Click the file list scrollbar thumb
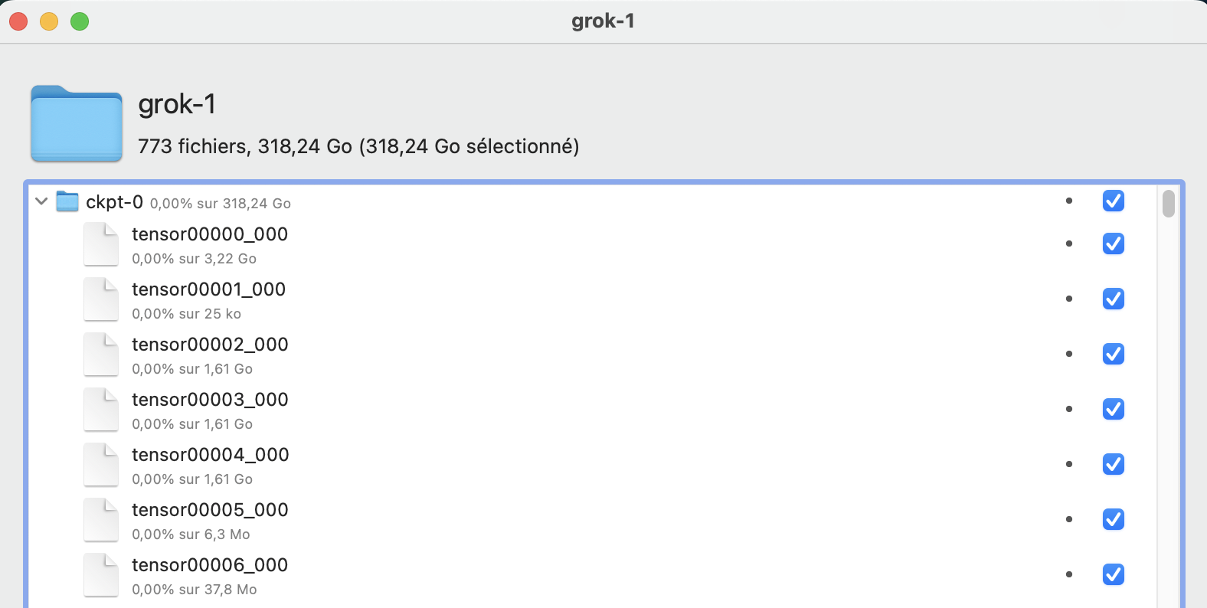This screenshot has width=1207, height=608. [x=1168, y=204]
